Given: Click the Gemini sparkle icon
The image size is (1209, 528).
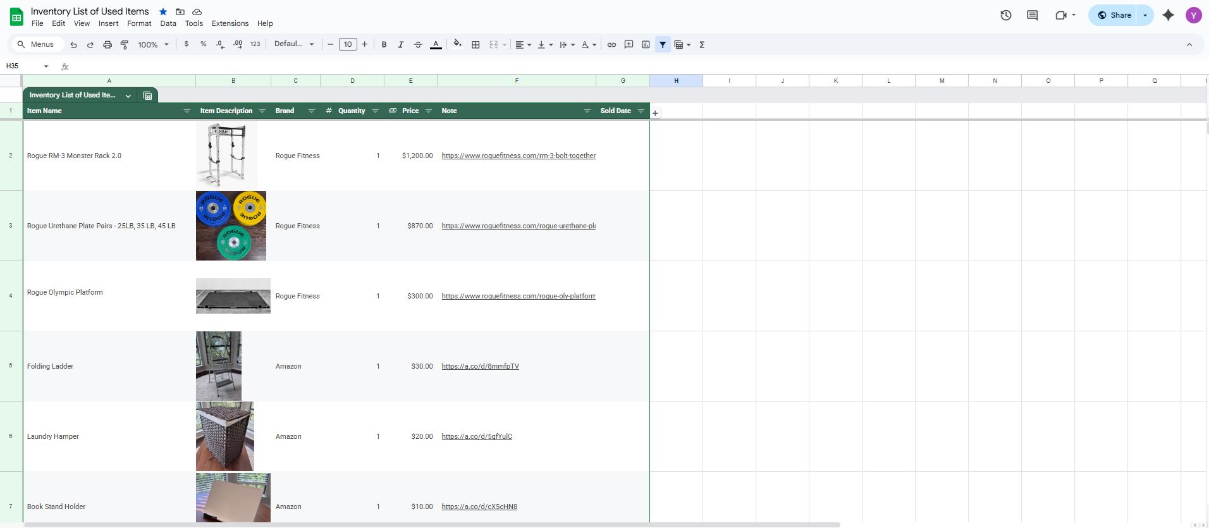Looking at the screenshot, I should pyautogui.click(x=1169, y=15).
